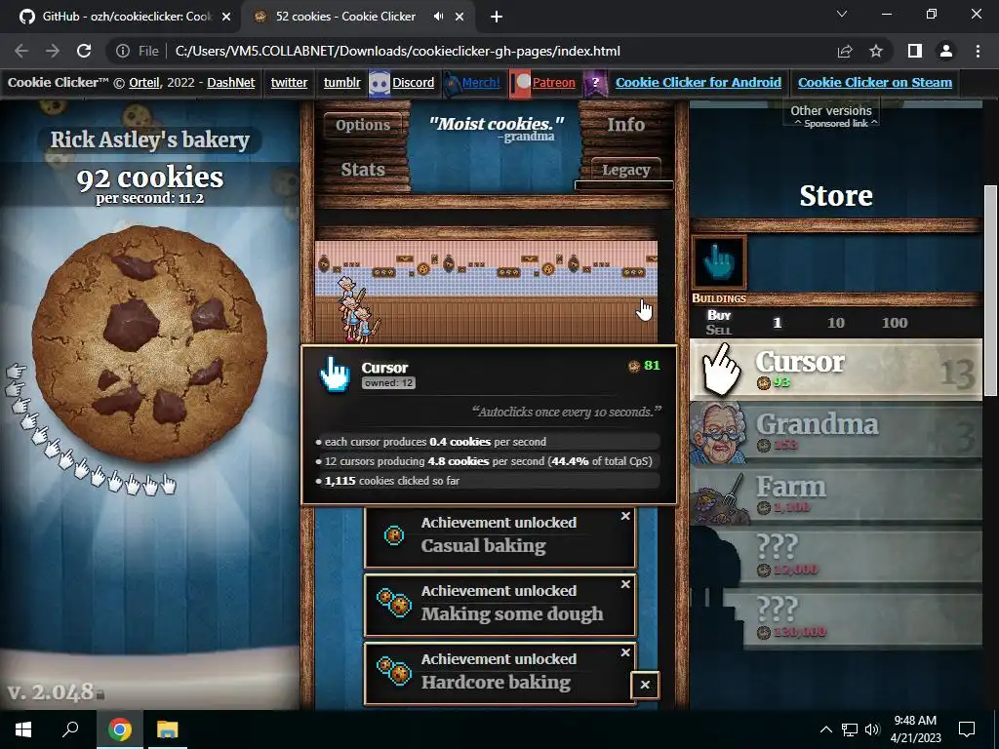The height and width of the screenshot is (749, 999).
Task: Close the GitHub browser tab
Action: 226,18
